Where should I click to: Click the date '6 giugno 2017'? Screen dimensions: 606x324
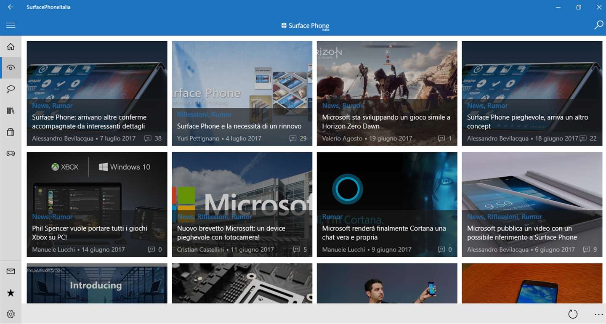(555, 250)
